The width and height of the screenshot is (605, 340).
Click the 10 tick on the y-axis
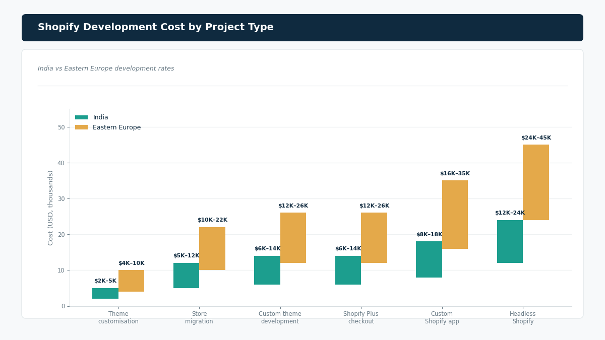[x=61, y=270]
